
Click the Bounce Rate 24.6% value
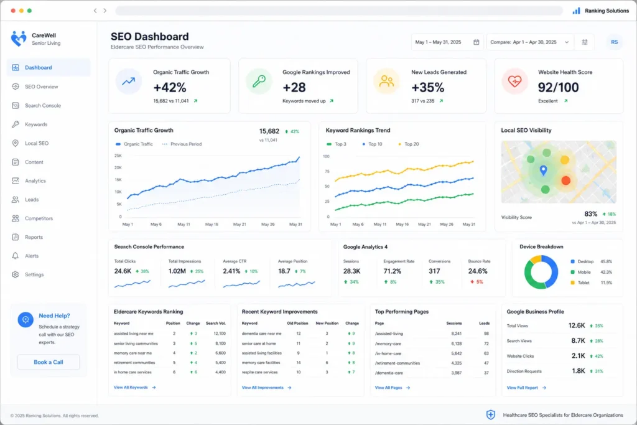click(x=478, y=271)
